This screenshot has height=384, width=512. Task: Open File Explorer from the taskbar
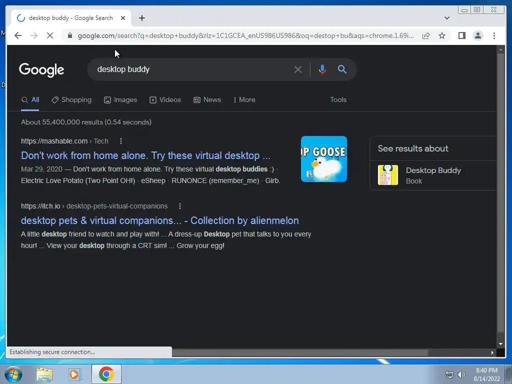[x=44, y=374]
